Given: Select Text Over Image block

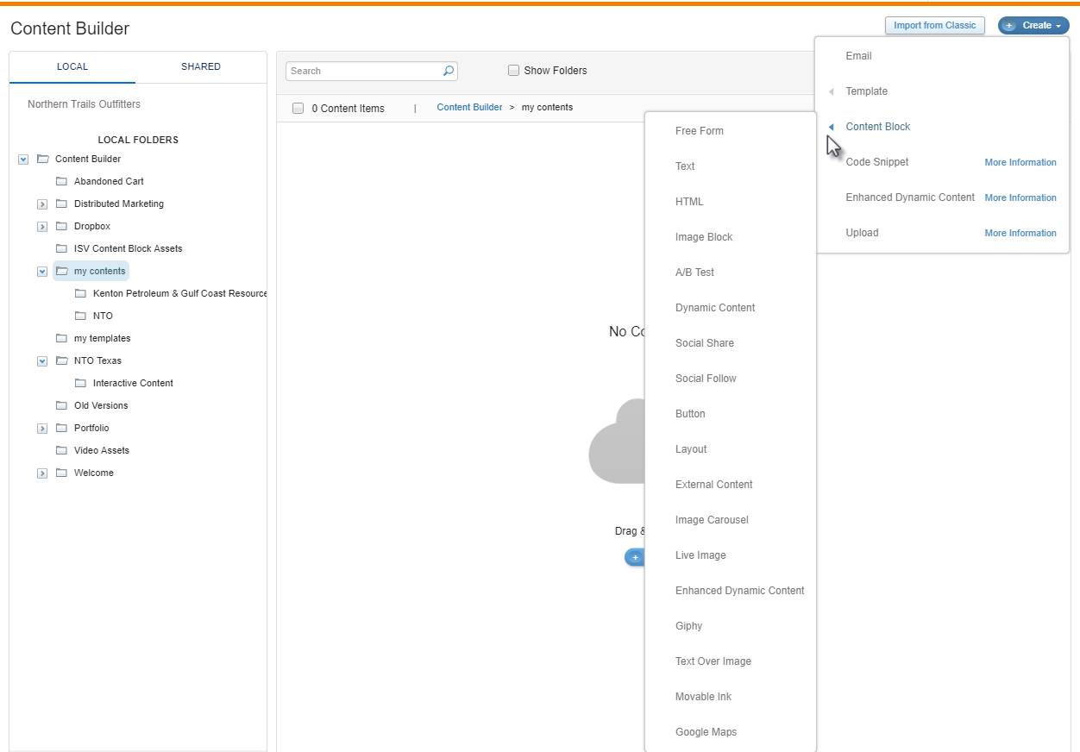Looking at the screenshot, I should (x=713, y=661).
